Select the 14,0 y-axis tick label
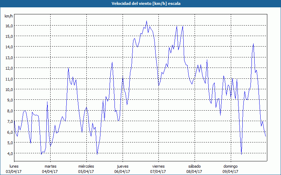Screen dimensions: 281x175 [x=9, y=47]
